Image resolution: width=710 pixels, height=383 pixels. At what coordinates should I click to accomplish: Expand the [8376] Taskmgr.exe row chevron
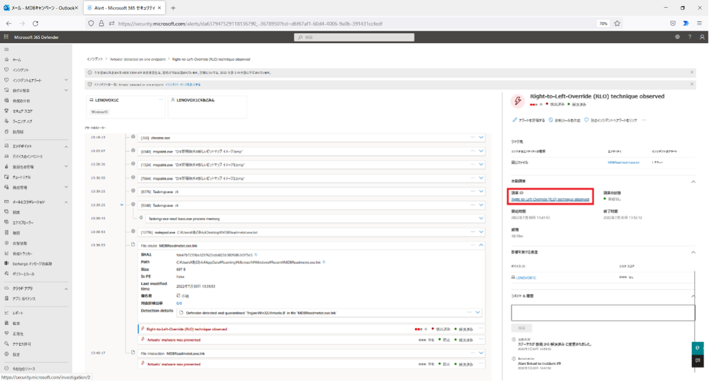(481, 191)
